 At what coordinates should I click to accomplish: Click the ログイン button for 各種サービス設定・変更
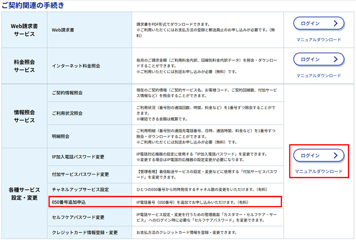[319, 156]
